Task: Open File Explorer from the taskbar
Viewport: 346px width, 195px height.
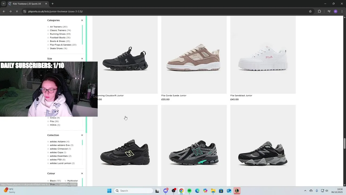Action: [x=213, y=191]
